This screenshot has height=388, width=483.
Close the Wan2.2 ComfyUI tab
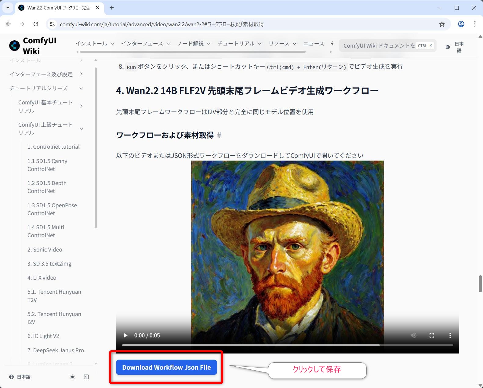point(98,8)
